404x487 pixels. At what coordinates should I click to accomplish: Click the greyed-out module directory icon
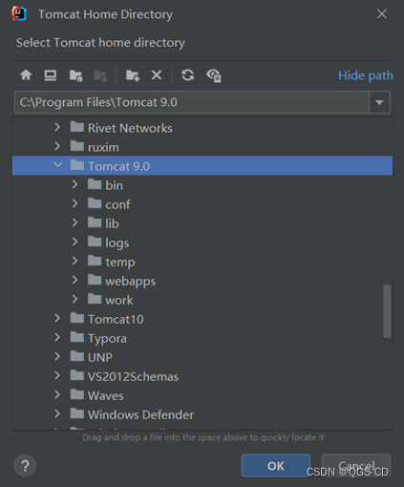pos(100,75)
